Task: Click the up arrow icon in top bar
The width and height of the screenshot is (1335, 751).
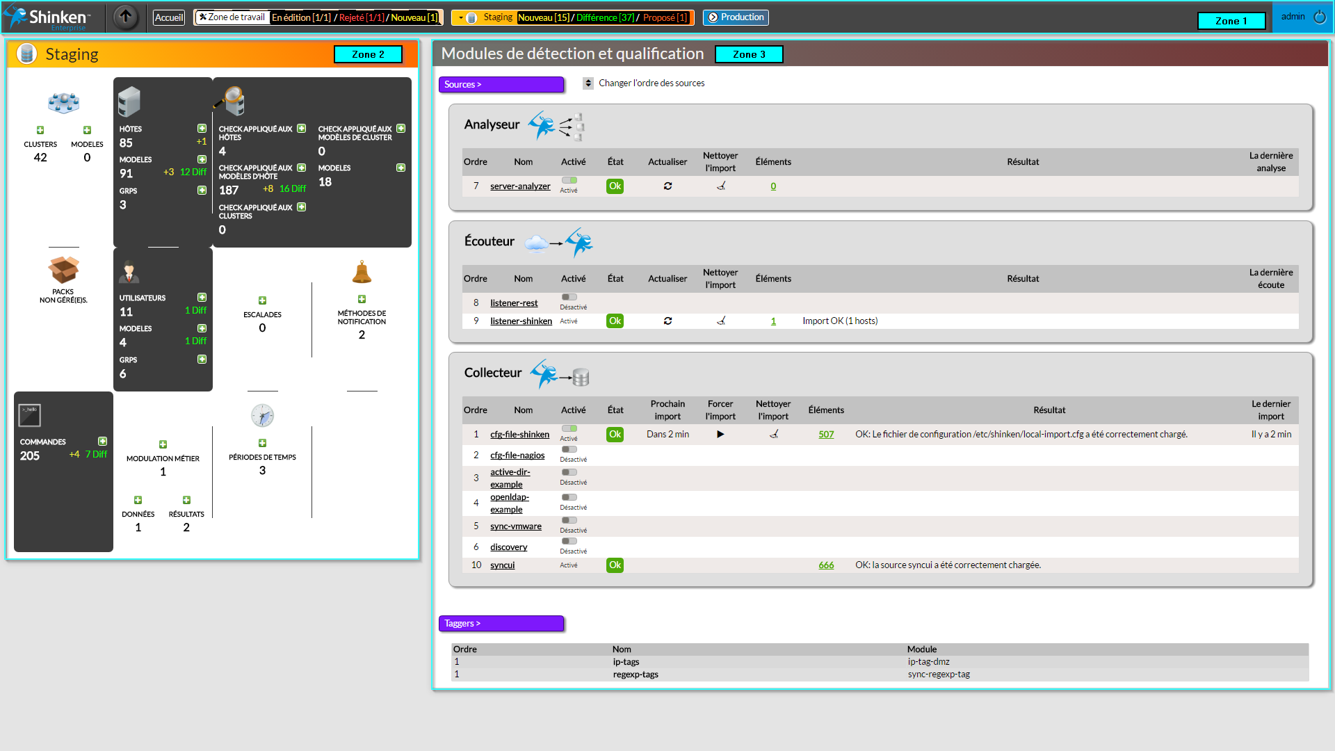Action: (126, 17)
